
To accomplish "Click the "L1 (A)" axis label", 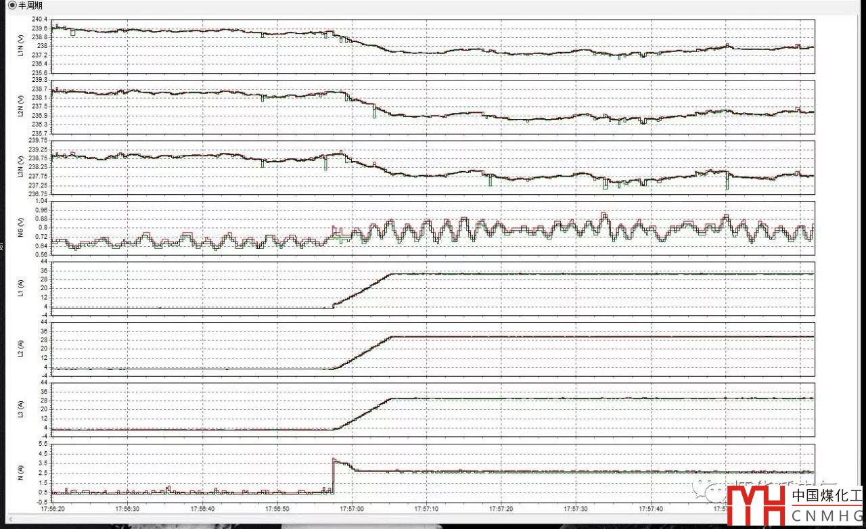I will click(22, 288).
